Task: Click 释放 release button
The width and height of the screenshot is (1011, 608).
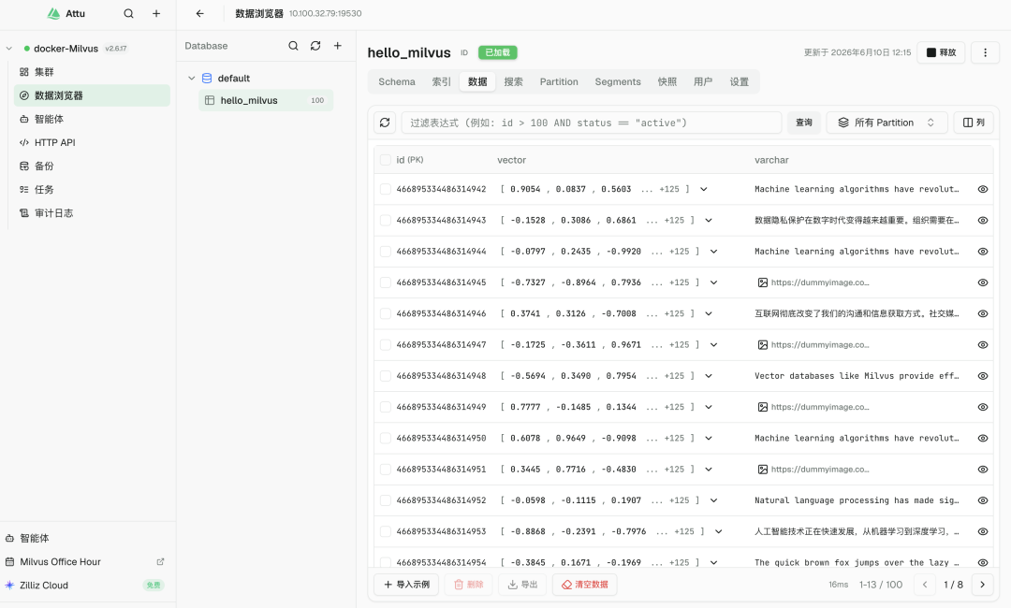Action: pos(942,52)
